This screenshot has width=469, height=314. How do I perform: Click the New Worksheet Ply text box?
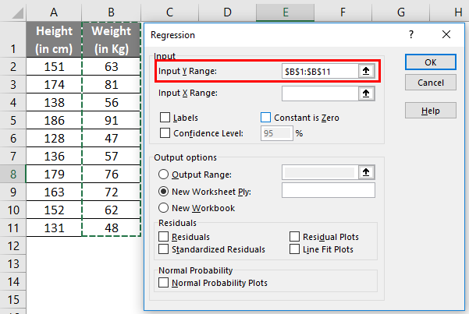(x=328, y=191)
